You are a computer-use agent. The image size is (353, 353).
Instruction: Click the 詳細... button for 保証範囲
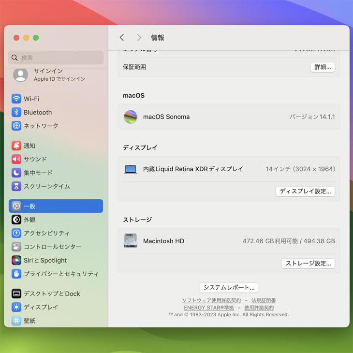323,67
